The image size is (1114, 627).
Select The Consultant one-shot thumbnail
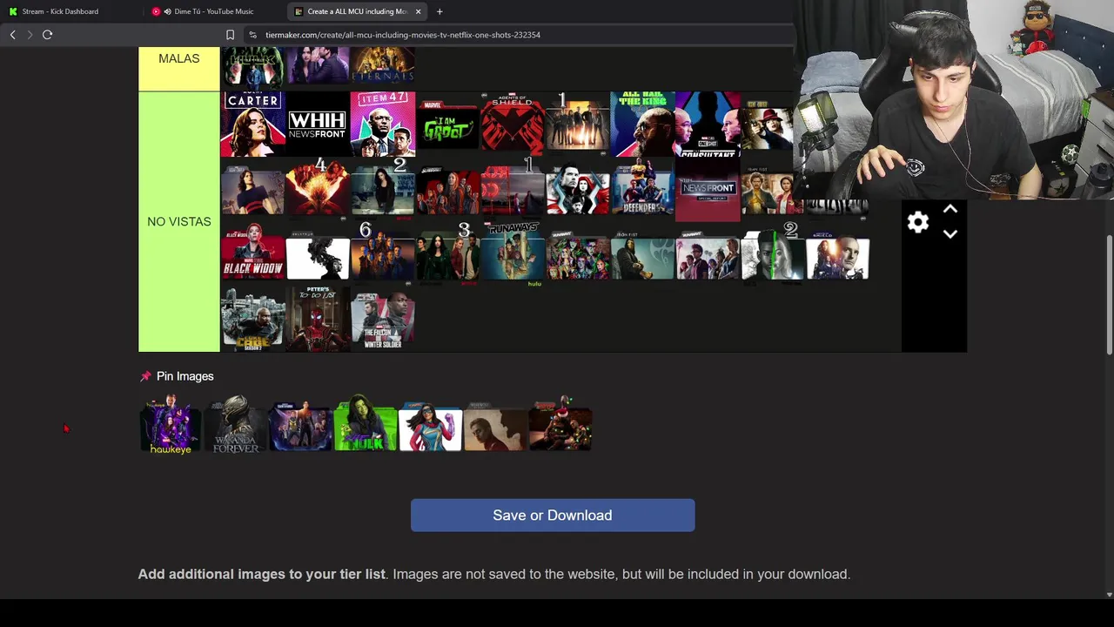(708, 125)
